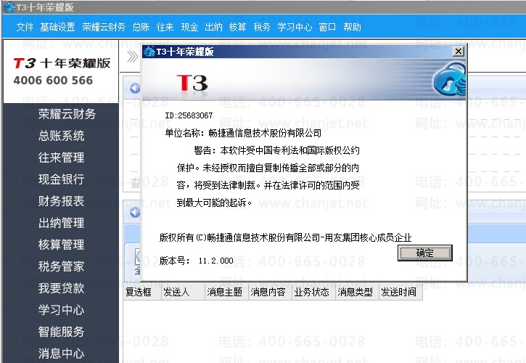
Task: Select 出纳管理 in the sidebar
Action: tap(61, 223)
